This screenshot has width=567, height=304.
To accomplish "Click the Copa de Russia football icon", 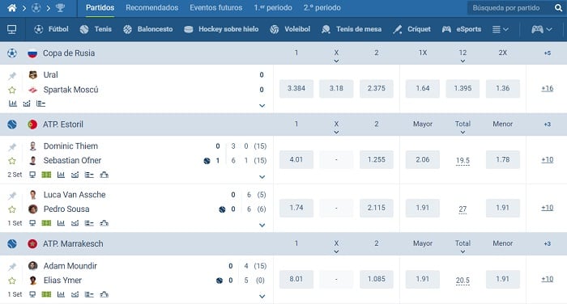I will pos(12,53).
